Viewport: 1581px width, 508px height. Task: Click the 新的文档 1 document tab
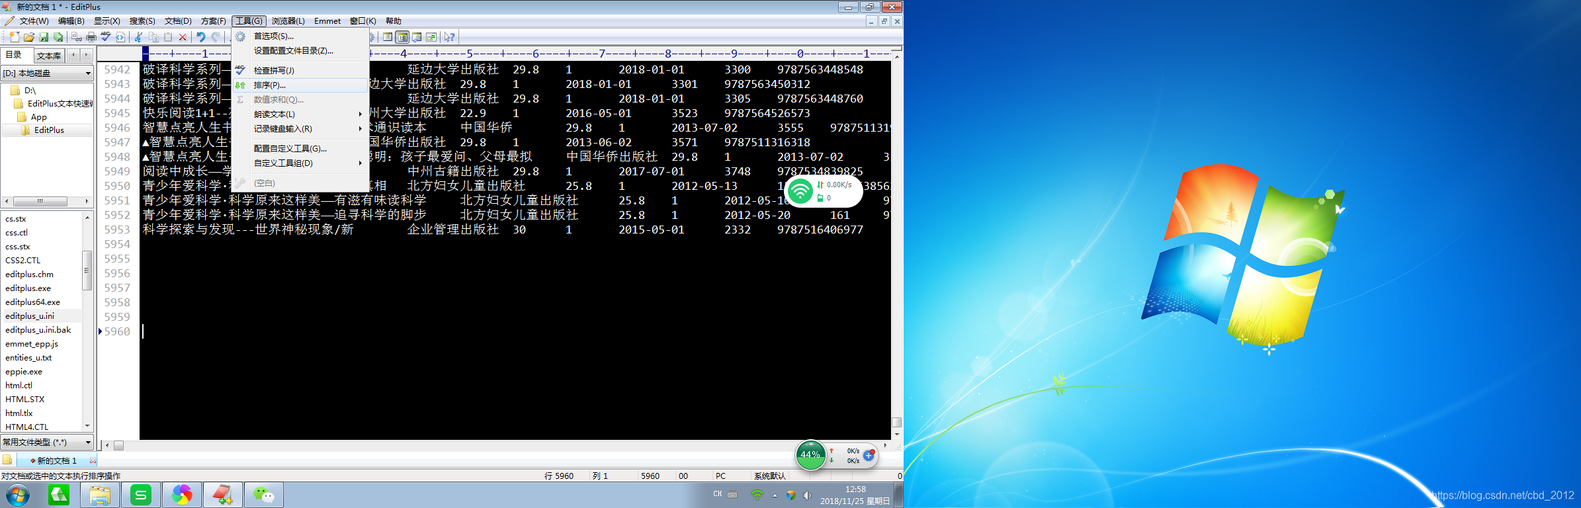(56, 460)
